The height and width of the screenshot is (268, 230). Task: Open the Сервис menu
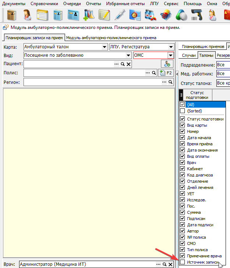click(171, 4)
